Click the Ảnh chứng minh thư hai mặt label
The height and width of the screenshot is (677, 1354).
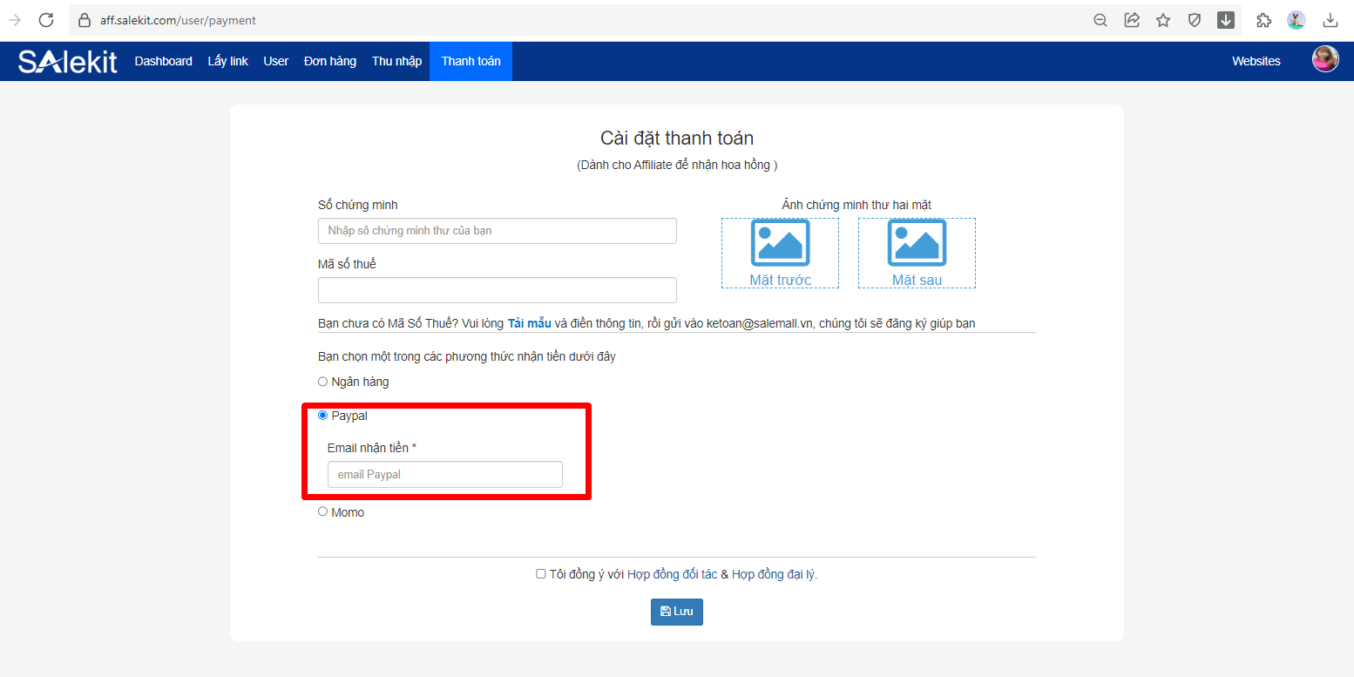(x=856, y=205)
